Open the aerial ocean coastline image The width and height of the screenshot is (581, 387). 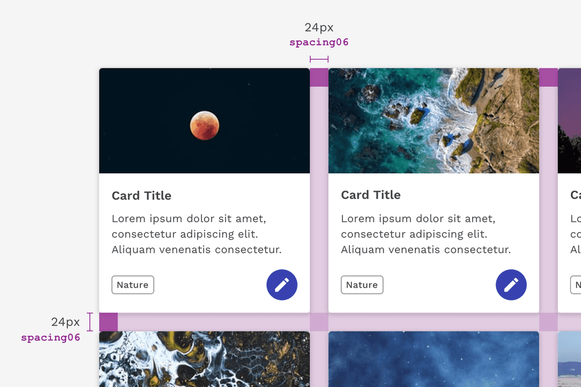tap(433, 121)
